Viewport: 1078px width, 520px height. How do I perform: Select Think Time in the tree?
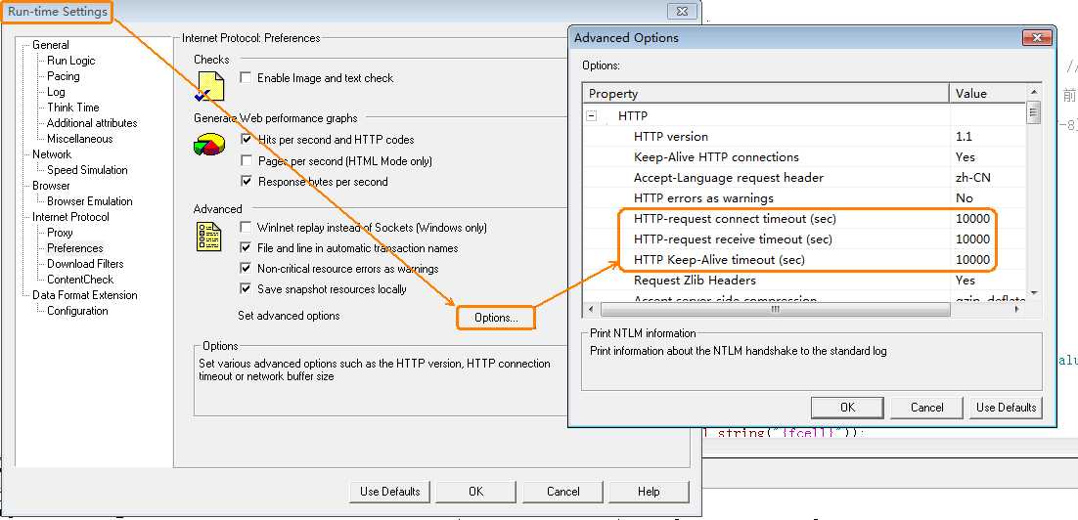click(72, 108)
